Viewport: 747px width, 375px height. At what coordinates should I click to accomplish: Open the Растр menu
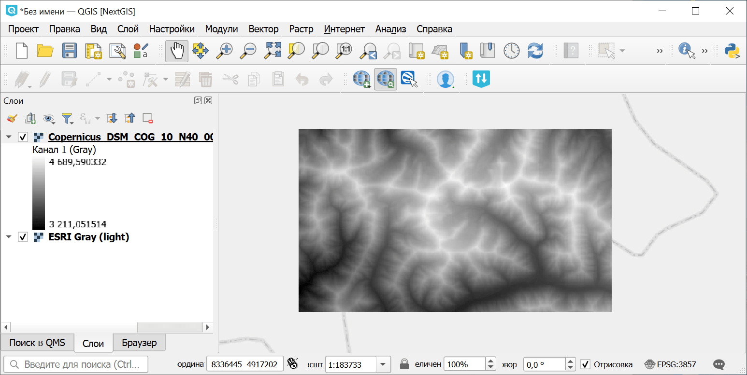[x=301, y=29]
